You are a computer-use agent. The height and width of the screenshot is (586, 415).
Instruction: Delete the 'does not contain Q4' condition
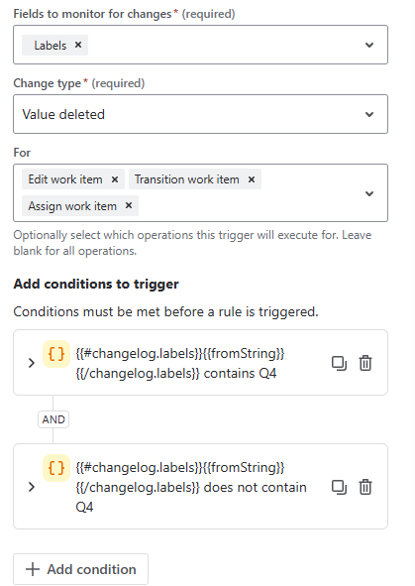coord(365,487)
